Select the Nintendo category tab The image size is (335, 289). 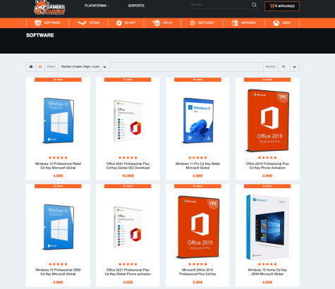point(244,23)
